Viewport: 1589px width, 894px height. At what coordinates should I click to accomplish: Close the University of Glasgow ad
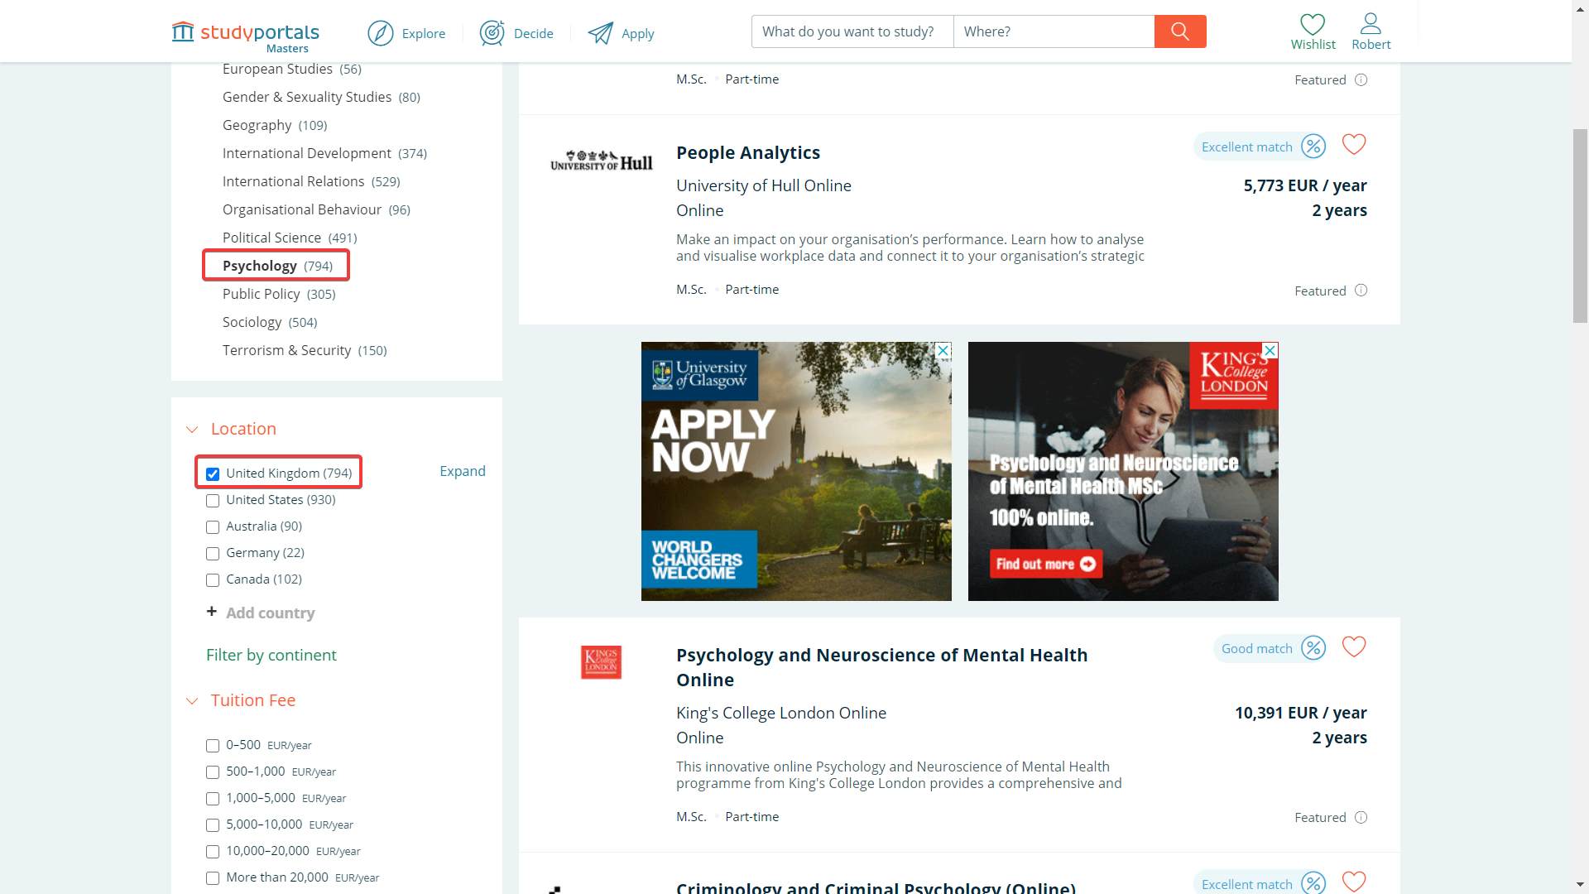click(943, 350)
